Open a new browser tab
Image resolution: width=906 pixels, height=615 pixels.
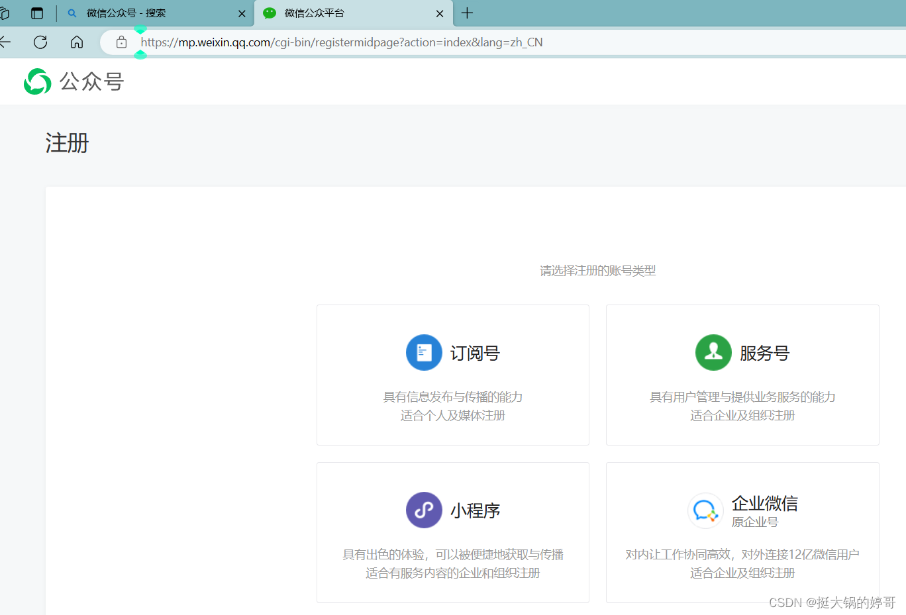pos(467,13)
